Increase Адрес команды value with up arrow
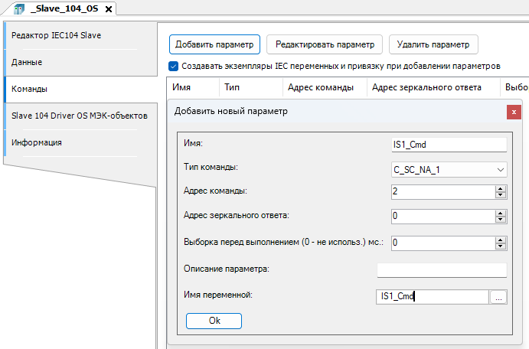This screenshot has width=529, height=349. [501, 188]
